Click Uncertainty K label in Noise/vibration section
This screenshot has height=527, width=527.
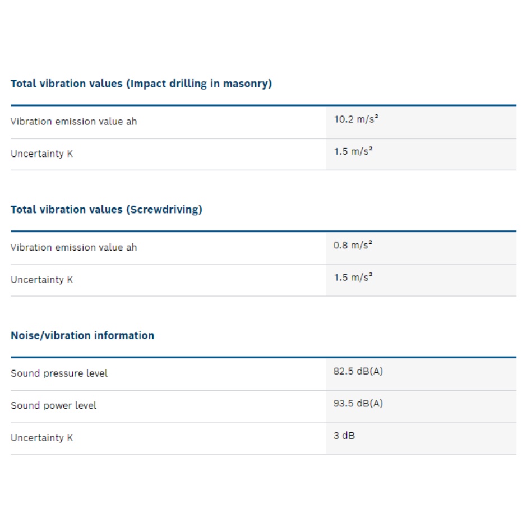coord(41,438)
